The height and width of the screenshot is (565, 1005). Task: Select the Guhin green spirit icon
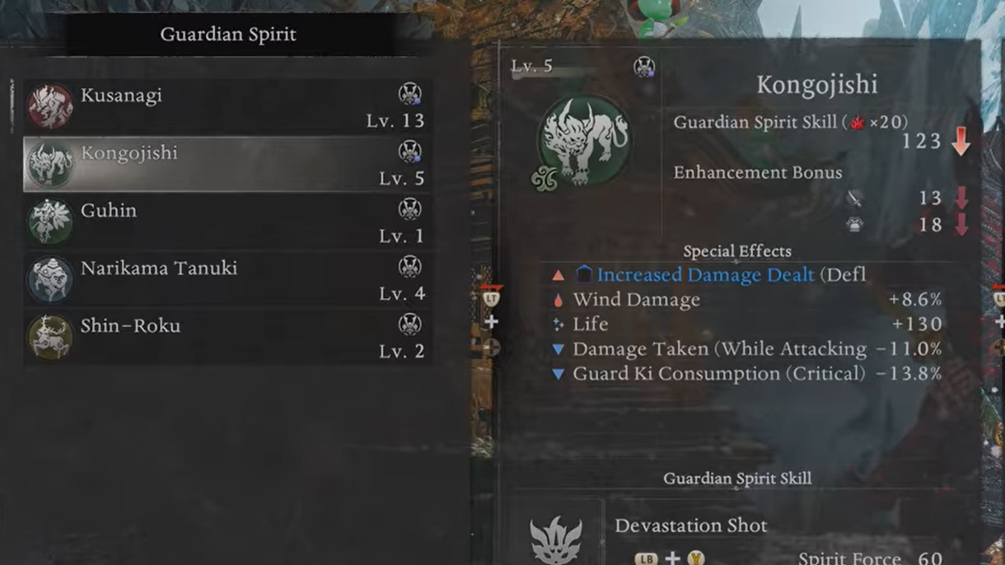[50, 222]
